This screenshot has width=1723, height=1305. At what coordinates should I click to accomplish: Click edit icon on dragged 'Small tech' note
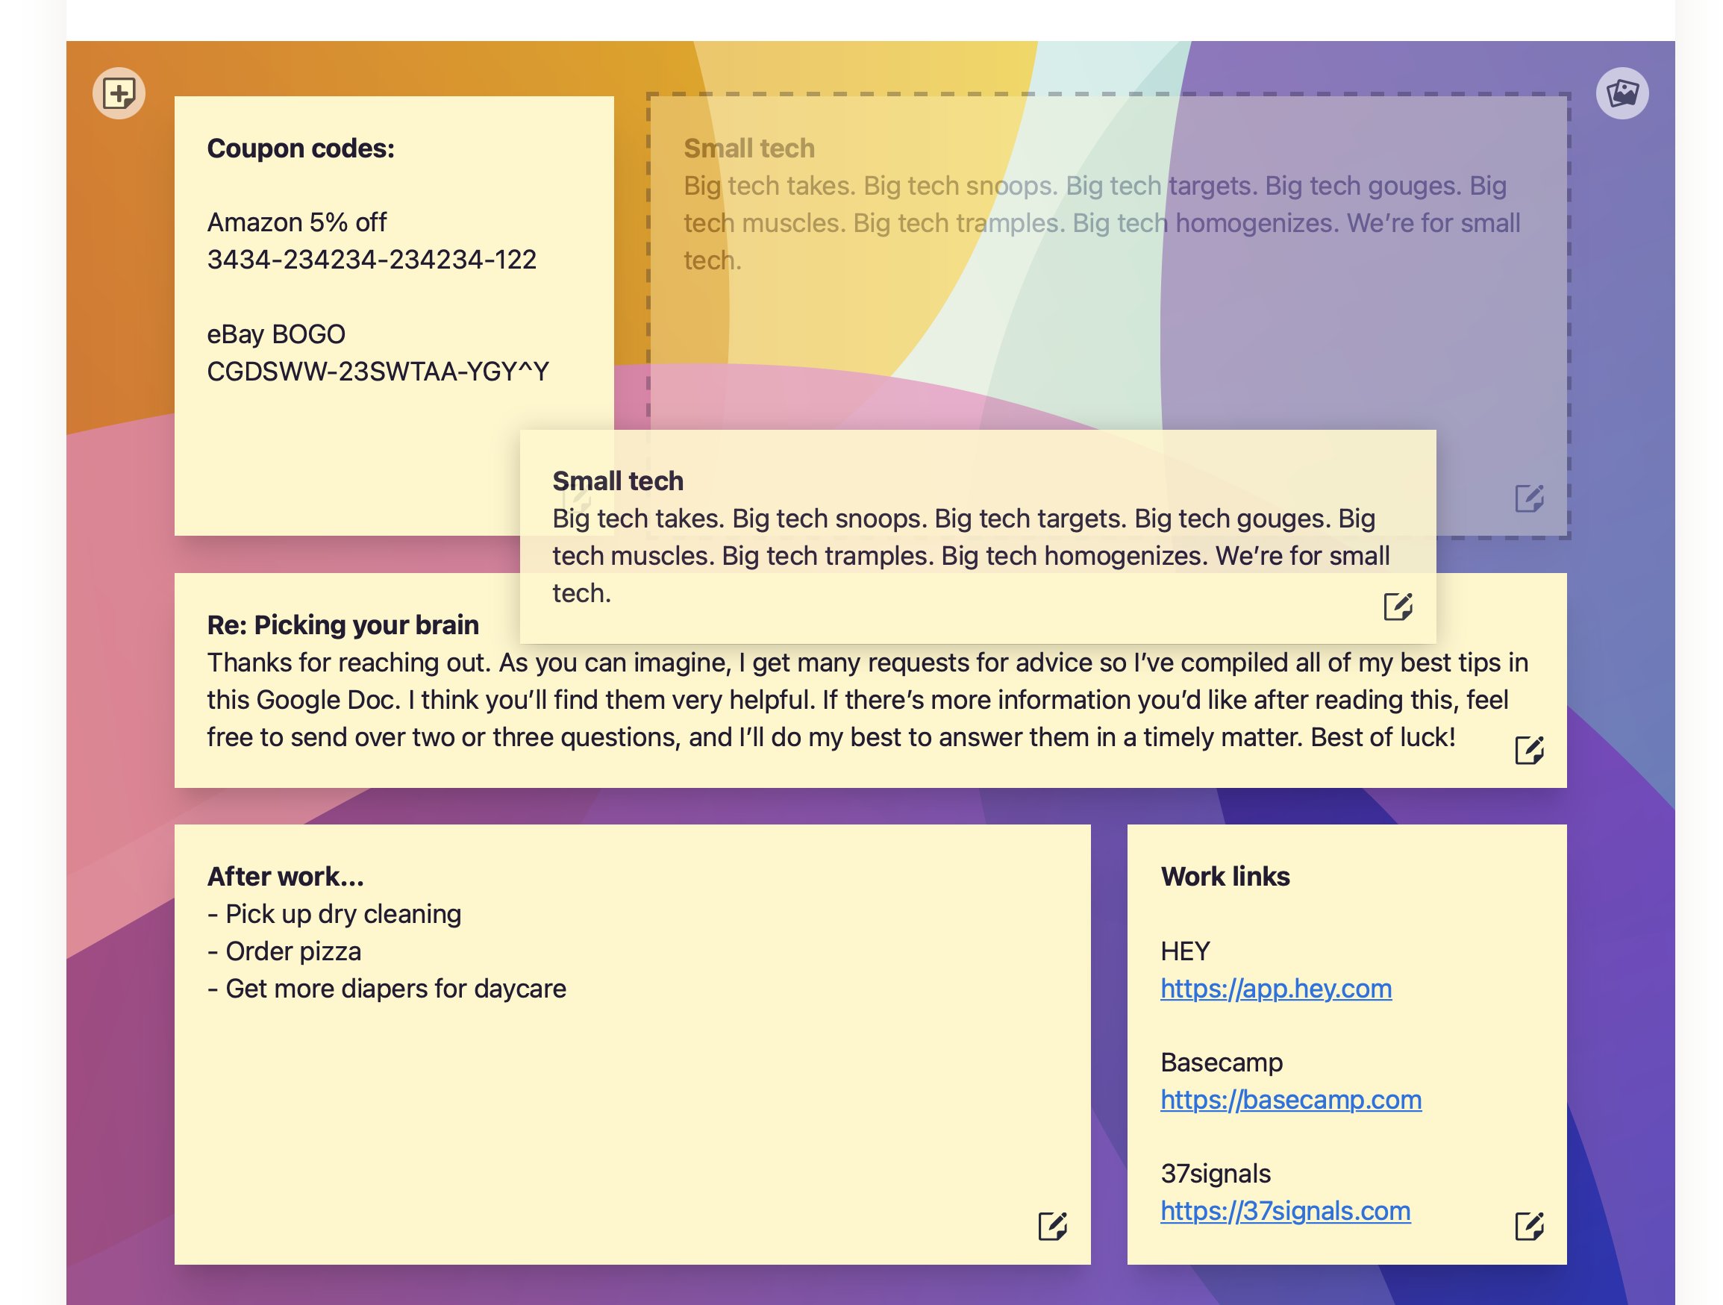[1398, 606]
